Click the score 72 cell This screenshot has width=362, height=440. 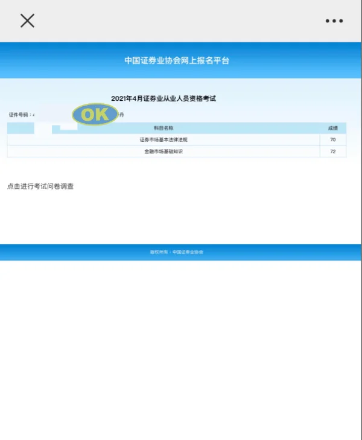coord(333,151)
